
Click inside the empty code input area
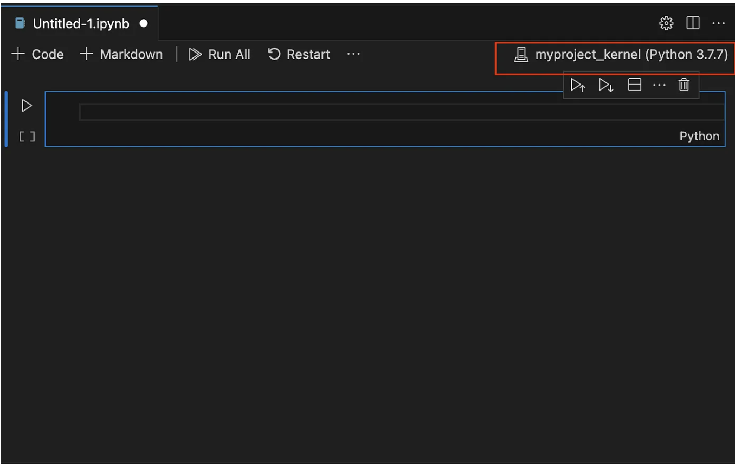click(x=379, y=111)
